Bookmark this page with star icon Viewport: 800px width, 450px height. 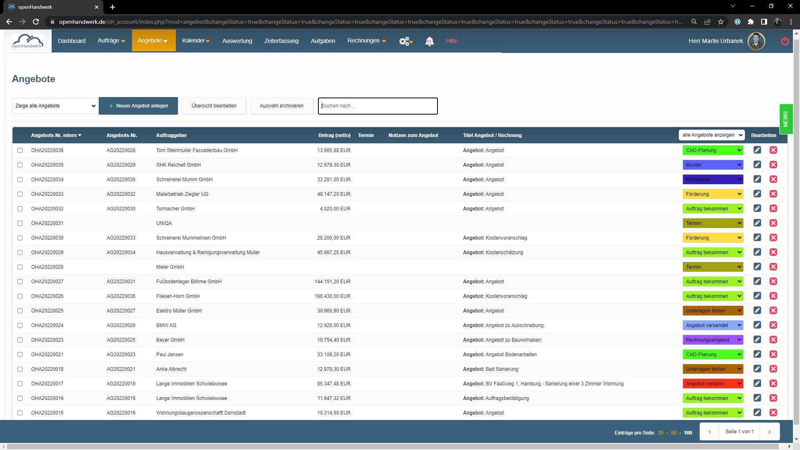tap(721, 22)
